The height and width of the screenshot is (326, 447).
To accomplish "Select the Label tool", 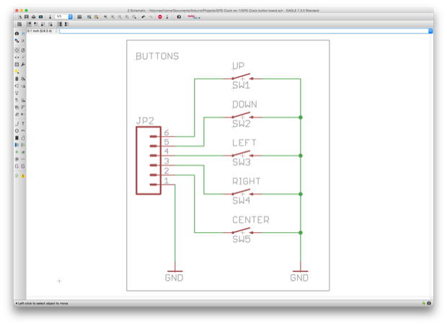I will 23,152.
